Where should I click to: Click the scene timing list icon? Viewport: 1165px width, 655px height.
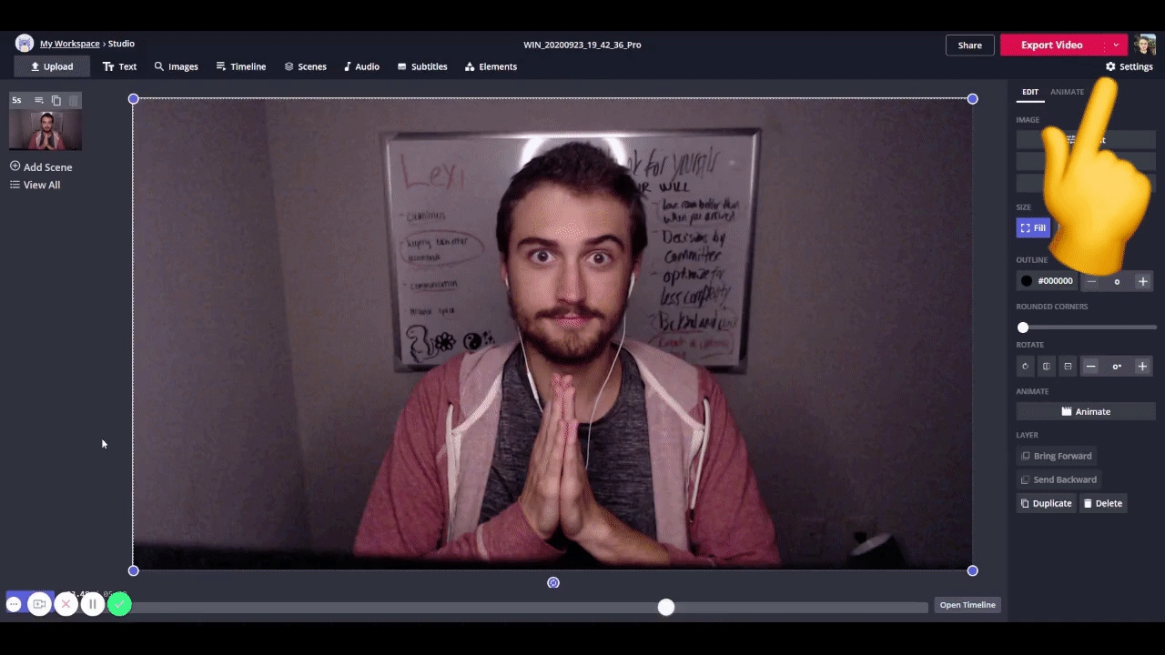38,100
